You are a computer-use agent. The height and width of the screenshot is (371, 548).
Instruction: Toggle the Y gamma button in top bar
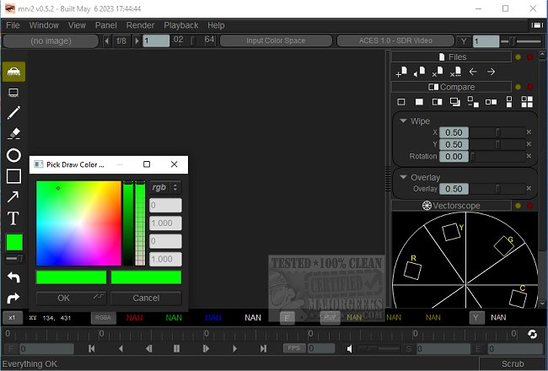pos(464,41)
